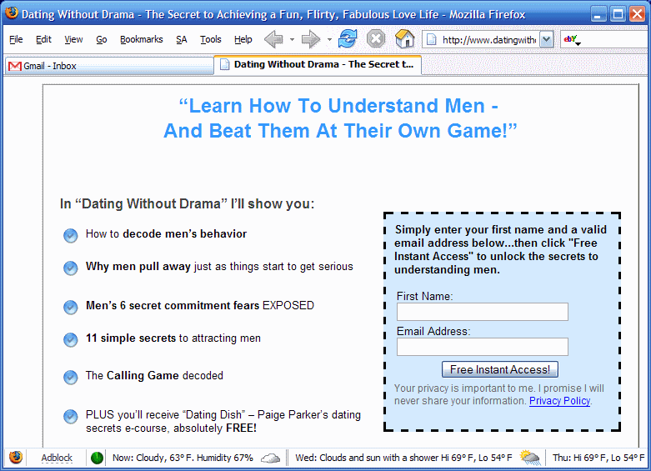Viewport: 651px width, 471px height.
Task: Click the Free Instant Access! button
Action: click(x=499, y=369)
